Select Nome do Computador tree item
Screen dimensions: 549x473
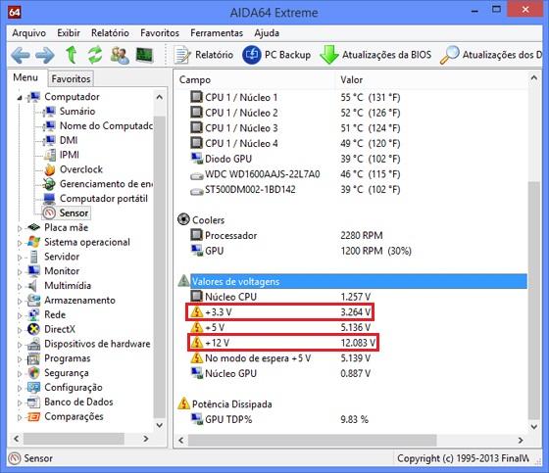106,125
